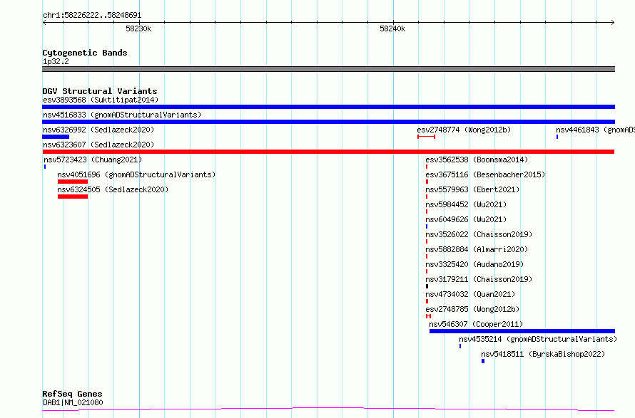Click the nsv5418511 (ByrskaBishop2022) label
The height and width of the screenshot is (418, 635).
click(x=543, y=354)
